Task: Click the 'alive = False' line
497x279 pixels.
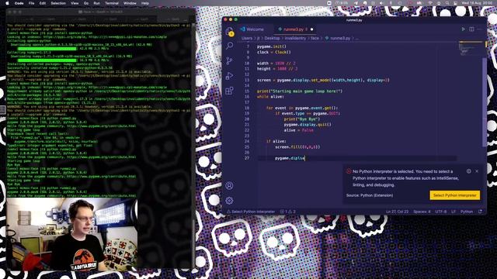Action: point(298,130)
